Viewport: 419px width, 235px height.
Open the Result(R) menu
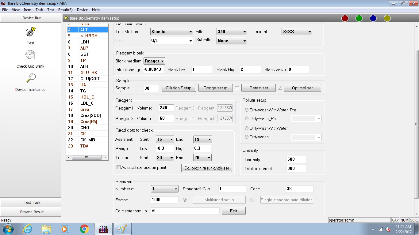65,10
